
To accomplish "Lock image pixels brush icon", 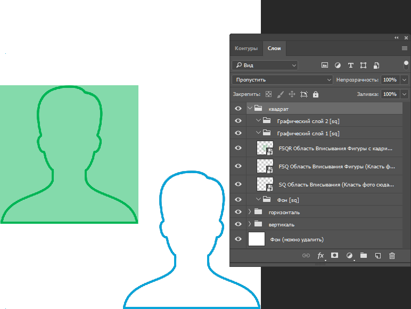I will pyautogui.click(x=280, y=94).
